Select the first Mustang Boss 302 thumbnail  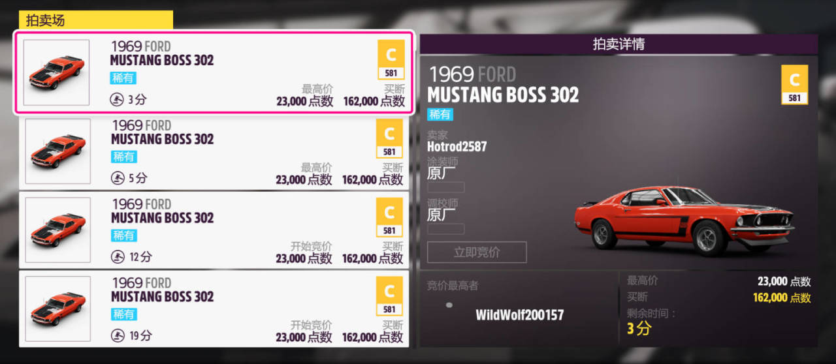tap(57, 72)
